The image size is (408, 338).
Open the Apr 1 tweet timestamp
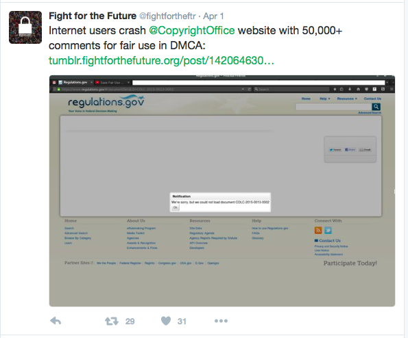(x=213, y=16)
